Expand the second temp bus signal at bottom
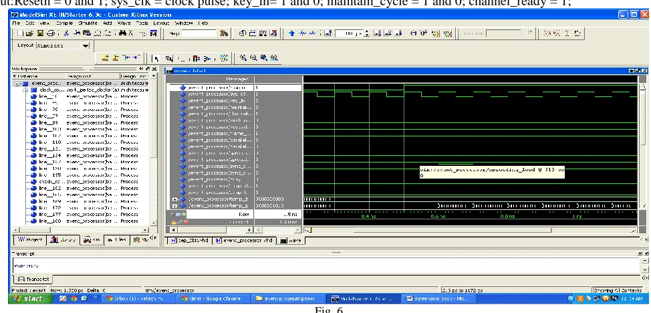651x313 pixels. point(175,206)
